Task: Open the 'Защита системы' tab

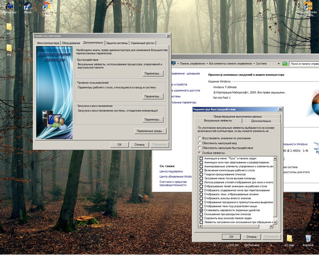Action: coord(117,43)
